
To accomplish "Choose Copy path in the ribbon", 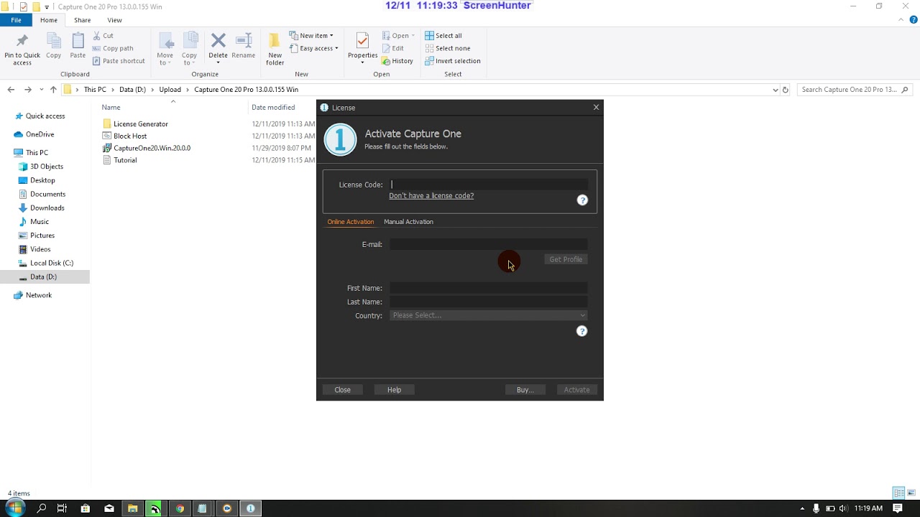I will [x=113, y=48].
